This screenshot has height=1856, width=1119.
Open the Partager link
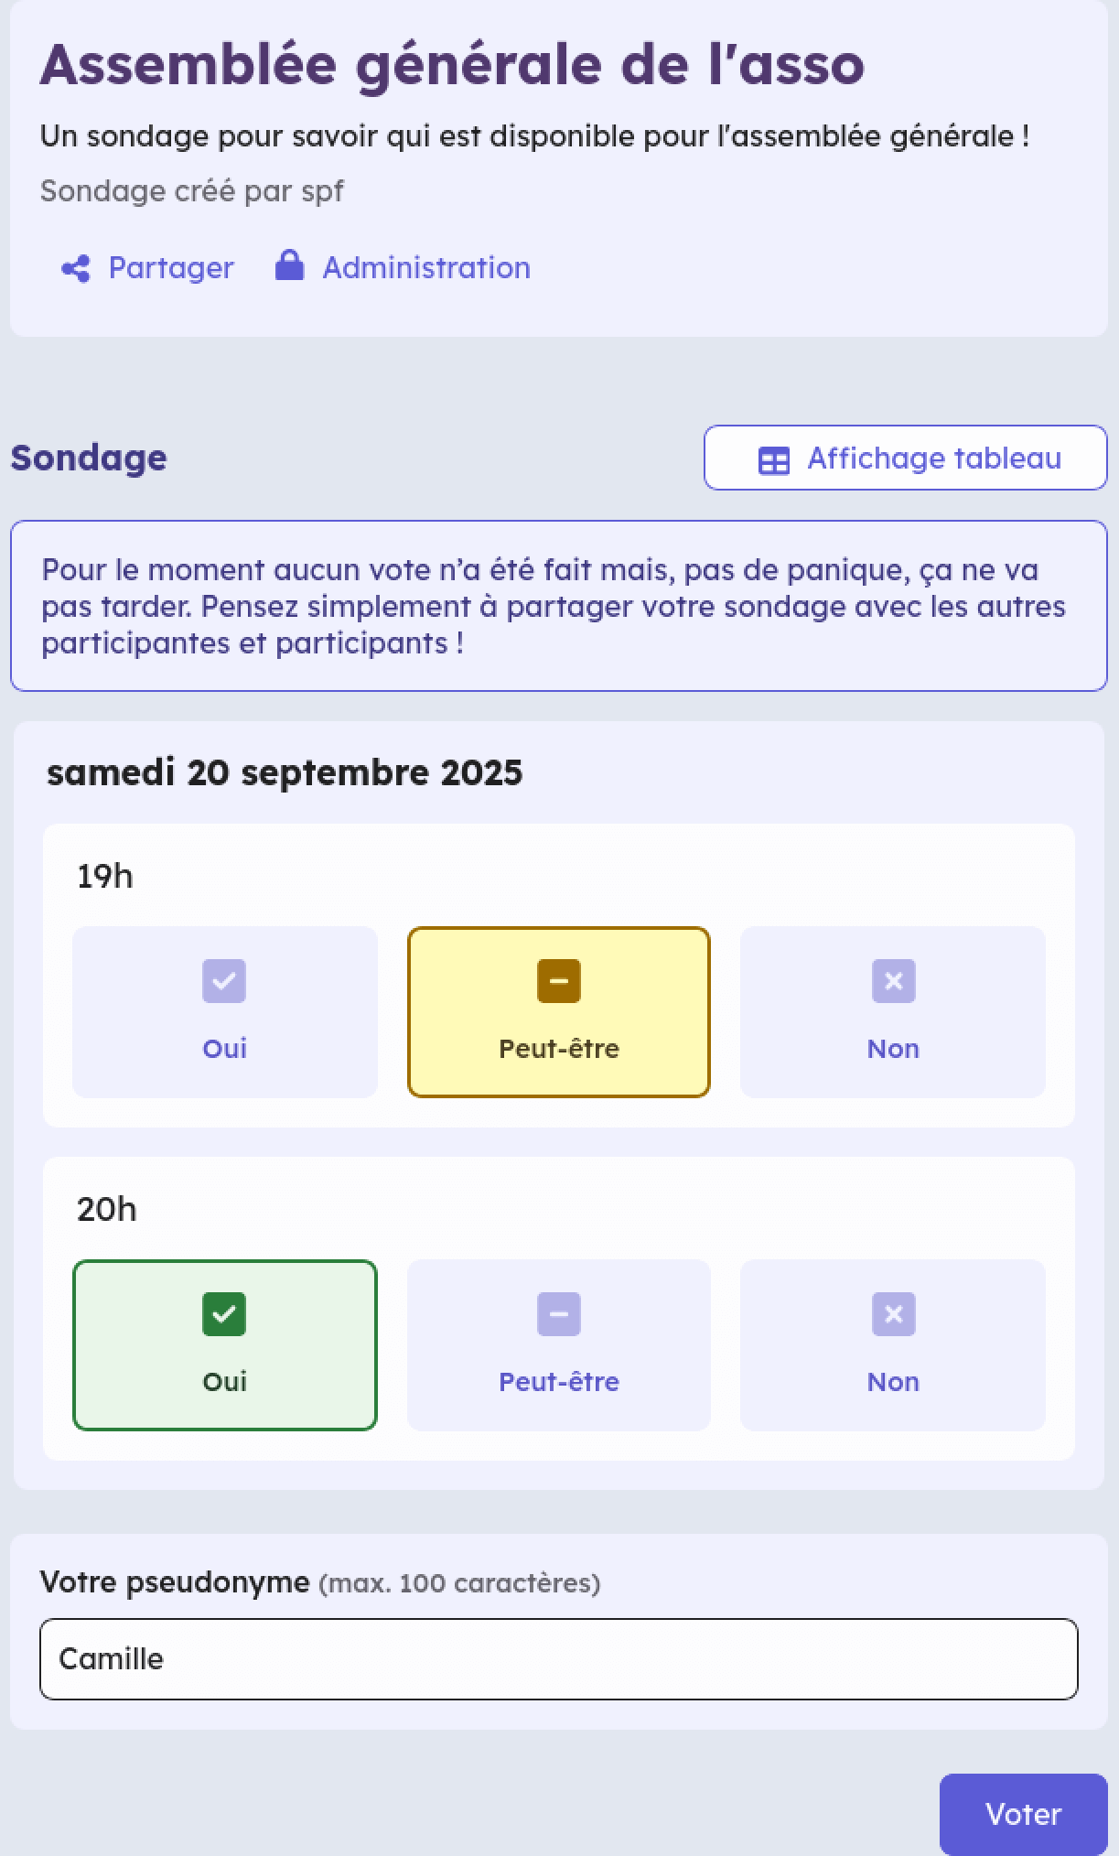coord(171,268)
